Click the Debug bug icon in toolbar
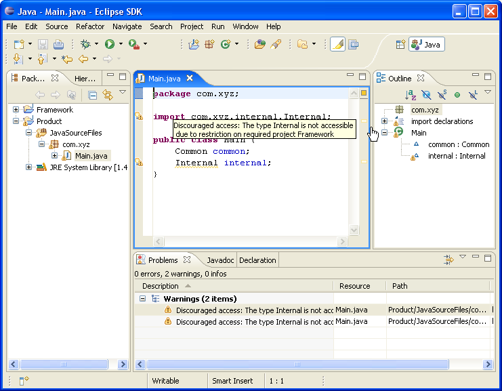The width and height of the screenshot is (502, 391). pyautogui.click(x=85, y=44)
